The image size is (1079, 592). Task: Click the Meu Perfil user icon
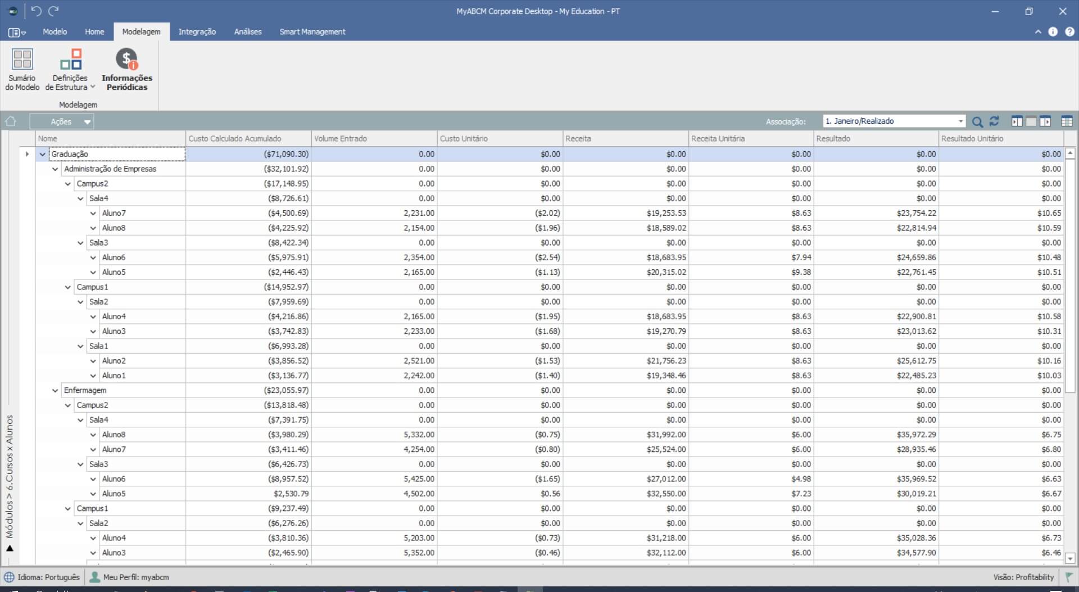[x=95, y=577]
